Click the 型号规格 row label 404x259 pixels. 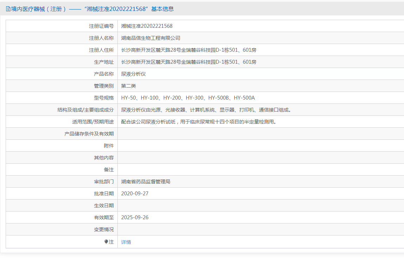click(104, 98)
